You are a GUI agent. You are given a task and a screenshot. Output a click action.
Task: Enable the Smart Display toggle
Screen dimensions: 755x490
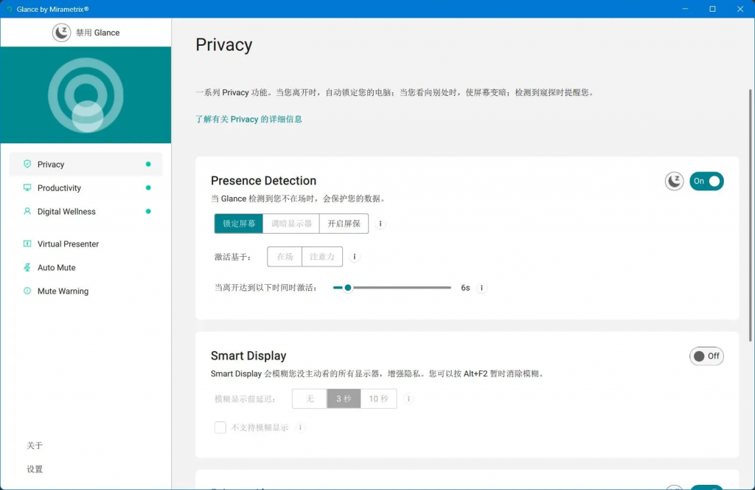tap(706, 356)
